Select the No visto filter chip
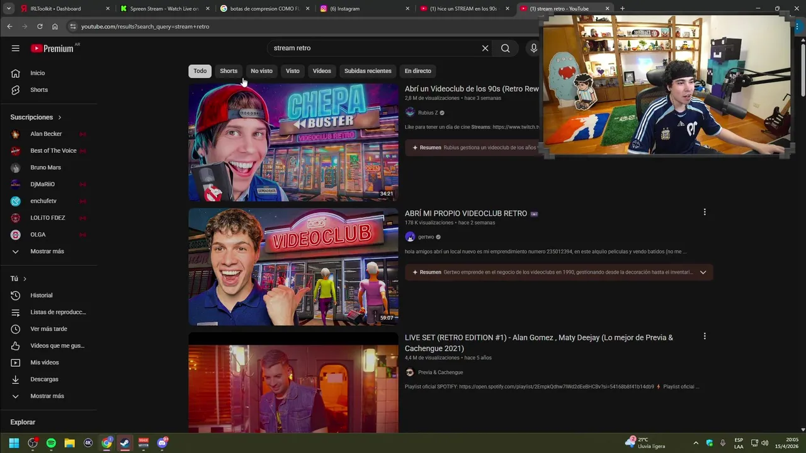Screen dimensions: 806x453 (261, 71)
